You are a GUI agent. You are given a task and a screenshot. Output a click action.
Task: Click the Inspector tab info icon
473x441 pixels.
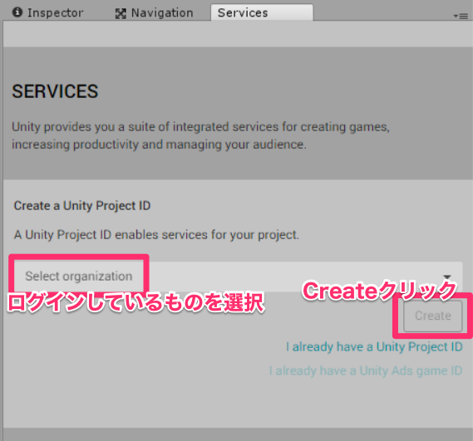pos(17,12)
